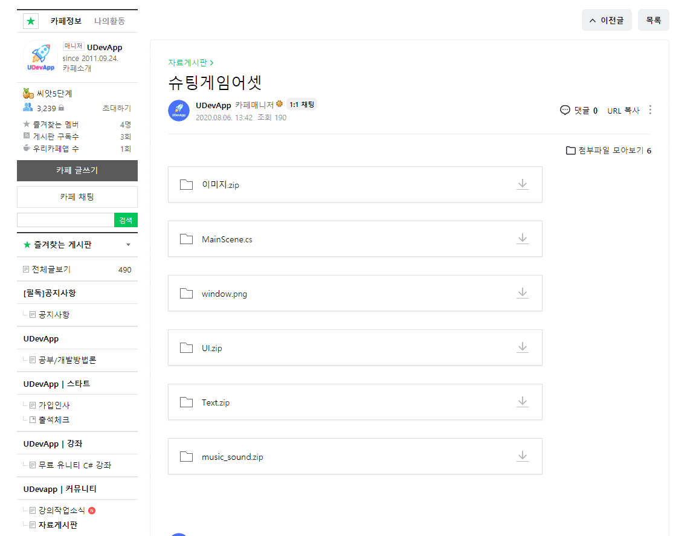
Task: Open the 공지사항 board
Action: (x=54, y=314)
